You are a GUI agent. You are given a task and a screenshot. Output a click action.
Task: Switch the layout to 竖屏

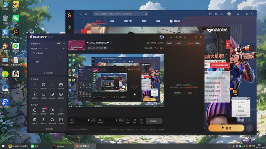tap(64, 43)
